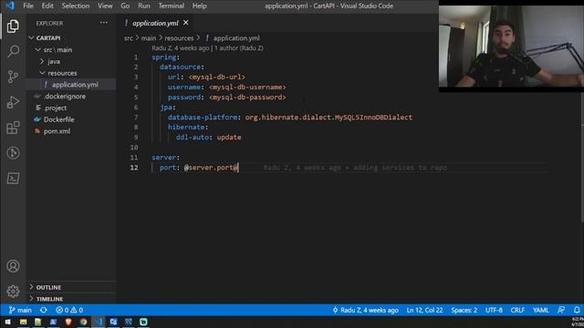The height and width of the screenshot is (328, 584).
Task: Click 'Spaces: 2' indentation setting
Action: coord(464,310)
